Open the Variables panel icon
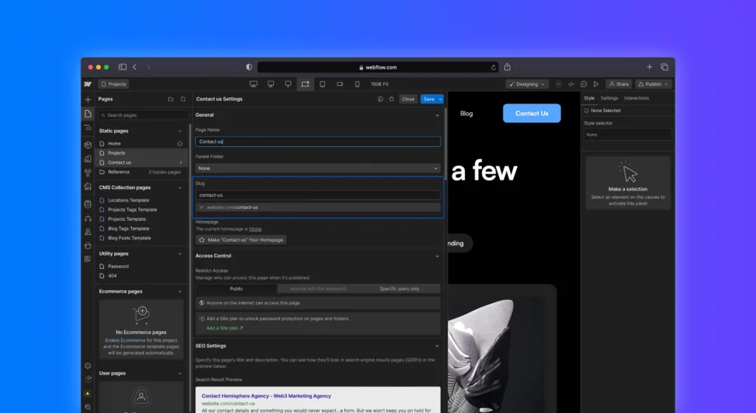The width and height of the screenshot is (756, 413). pyautogui.click(x=88, y=159)
